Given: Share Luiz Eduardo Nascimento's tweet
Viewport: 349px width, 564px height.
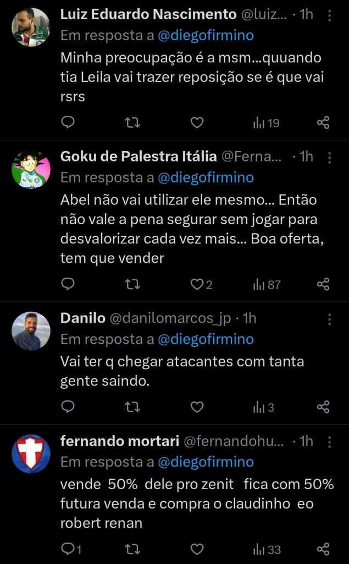Looking at the screenshot, I should (x=323, y=123).
